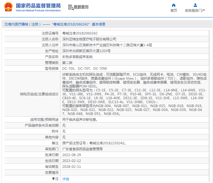Click the 生产地址 label

tap(52, 51)
